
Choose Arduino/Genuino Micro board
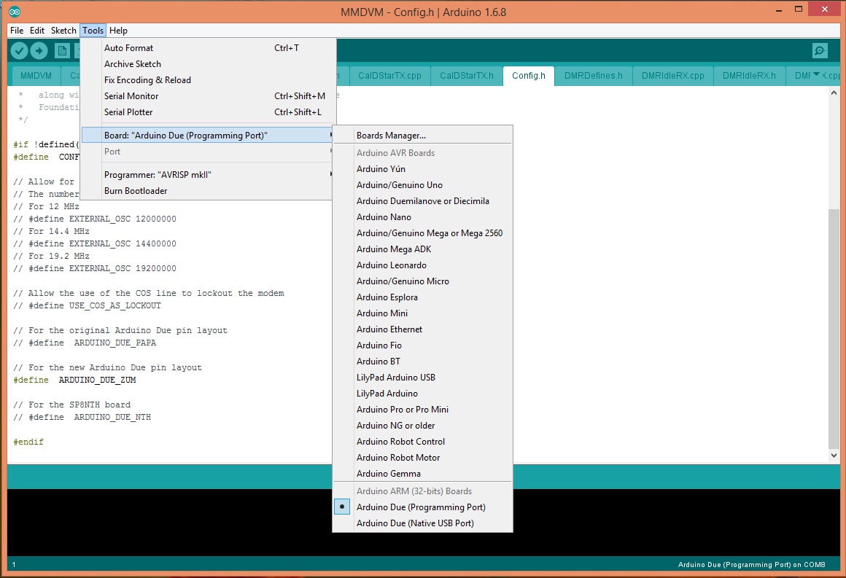tap(422, 281)
